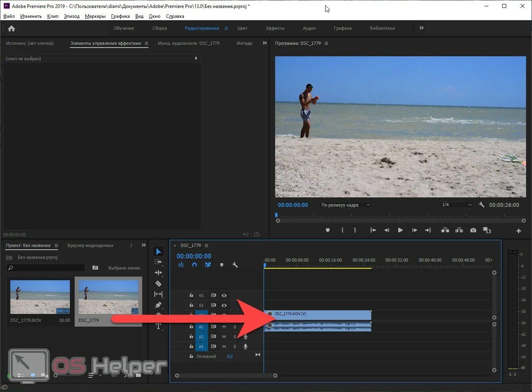
Task: Open the playback resolution 1/4 dropdown
Action: click(457, 205)
